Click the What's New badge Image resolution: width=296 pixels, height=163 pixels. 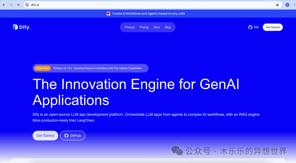[x=42, y=68]
